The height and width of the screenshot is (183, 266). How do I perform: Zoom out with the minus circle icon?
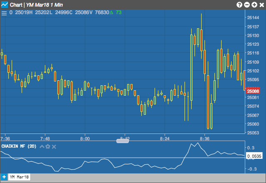(247, 5)
